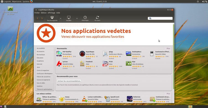Select the Outils pour développeur category
Viewport: 208px width, 108px height.
click(45, 73)
